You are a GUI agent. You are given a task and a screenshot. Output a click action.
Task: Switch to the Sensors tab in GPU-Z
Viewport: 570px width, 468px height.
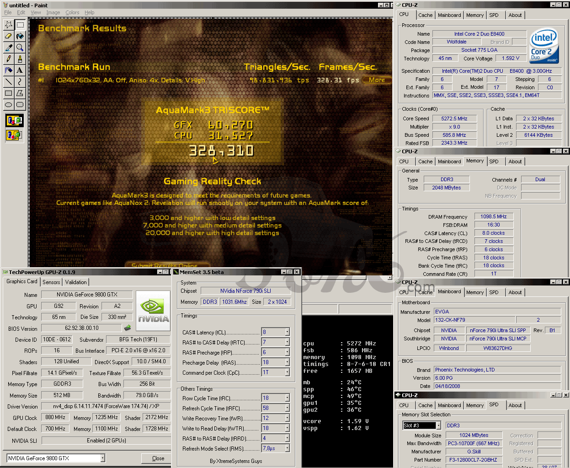tap(51, 282)
